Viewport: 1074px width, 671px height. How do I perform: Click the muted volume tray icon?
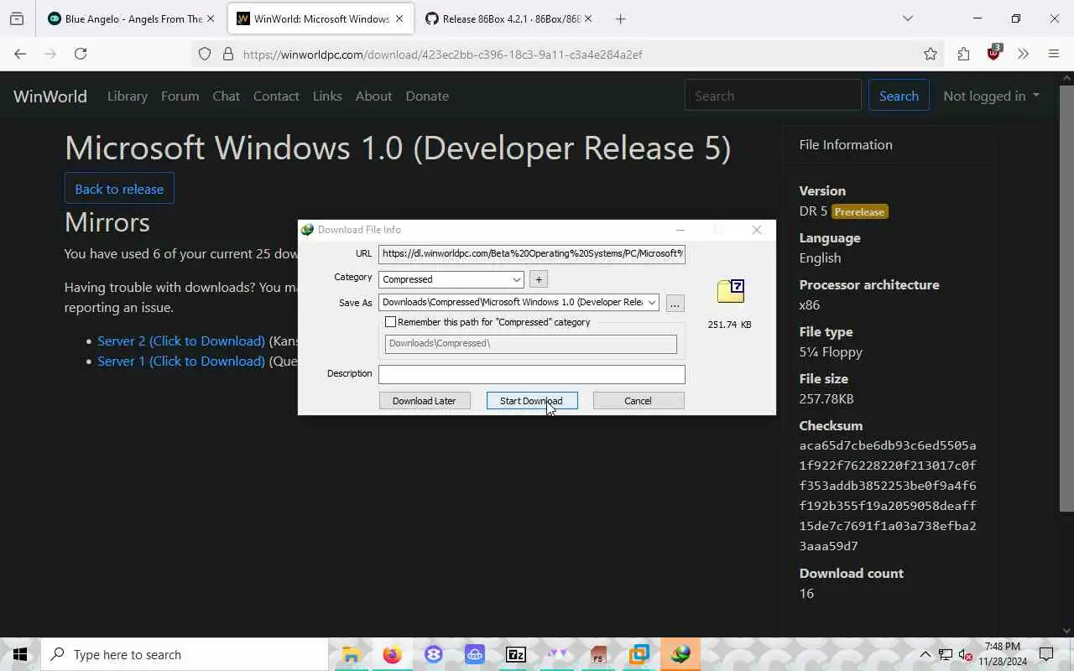click(966, 654)
